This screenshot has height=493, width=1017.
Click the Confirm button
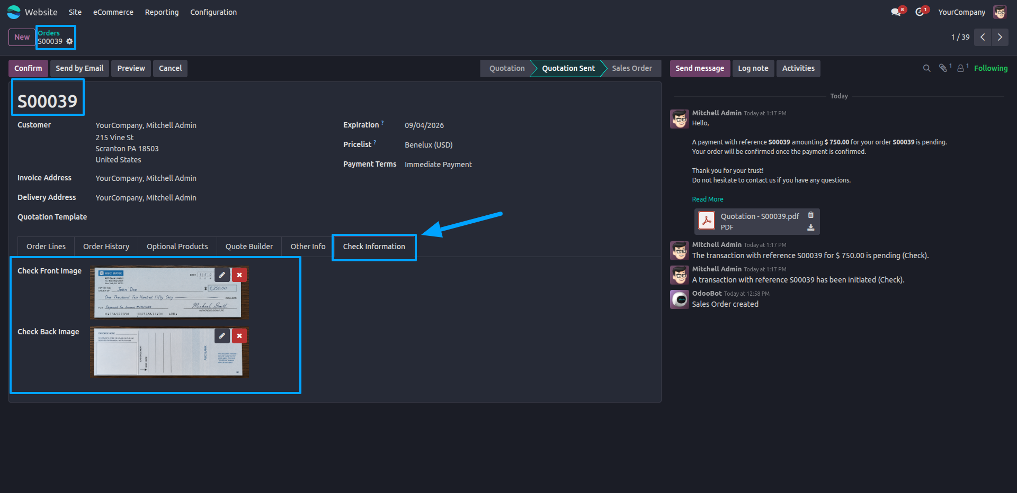pyautogui.click(x=28, y=68)
